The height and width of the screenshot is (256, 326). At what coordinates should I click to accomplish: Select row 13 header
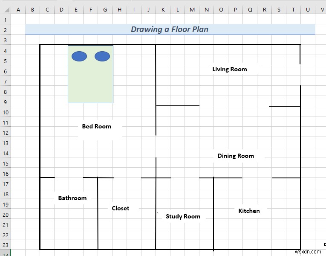point(6,143)
